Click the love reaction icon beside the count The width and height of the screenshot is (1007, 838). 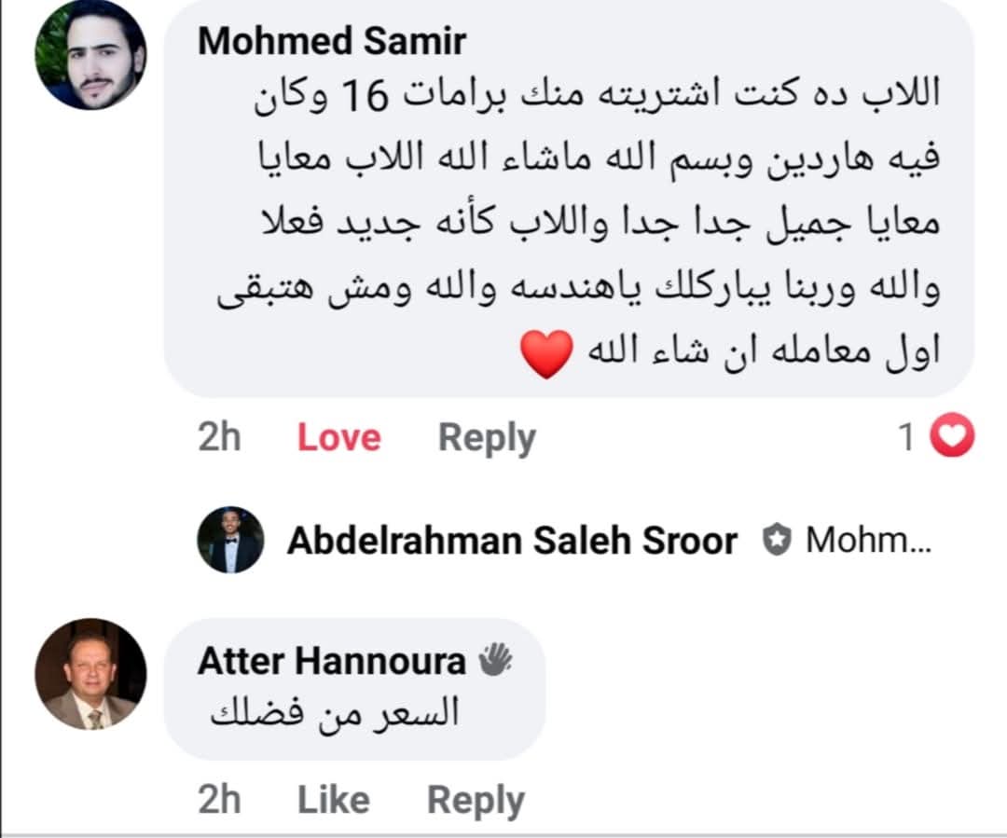(952, 437)
